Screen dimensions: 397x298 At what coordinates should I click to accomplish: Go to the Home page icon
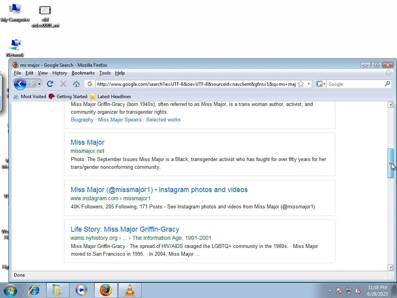[76, 84]
